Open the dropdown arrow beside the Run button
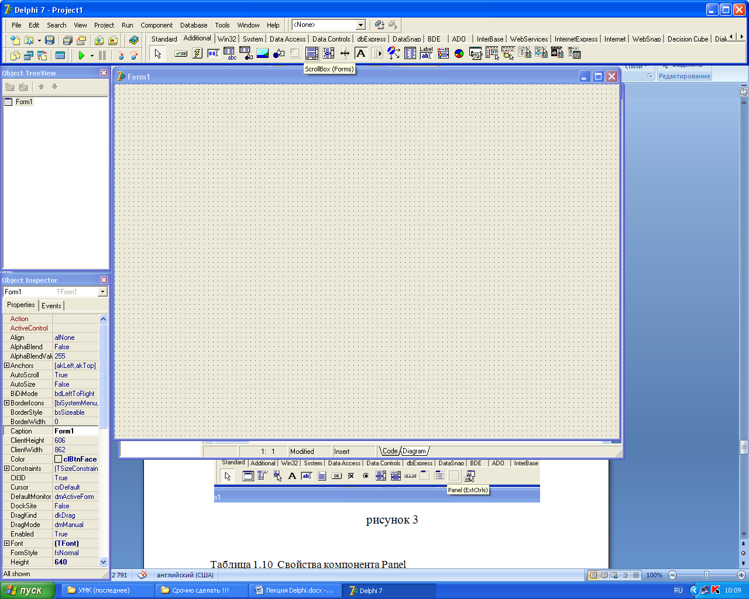 (92, 56)
